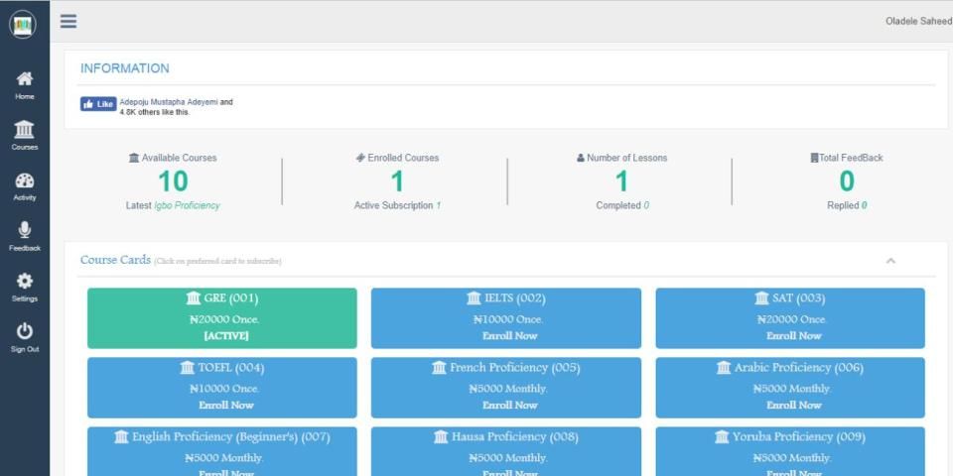Open the Oladele Saheed user menu
This screenshot has width=953, height=476.
tap(917, 22)
